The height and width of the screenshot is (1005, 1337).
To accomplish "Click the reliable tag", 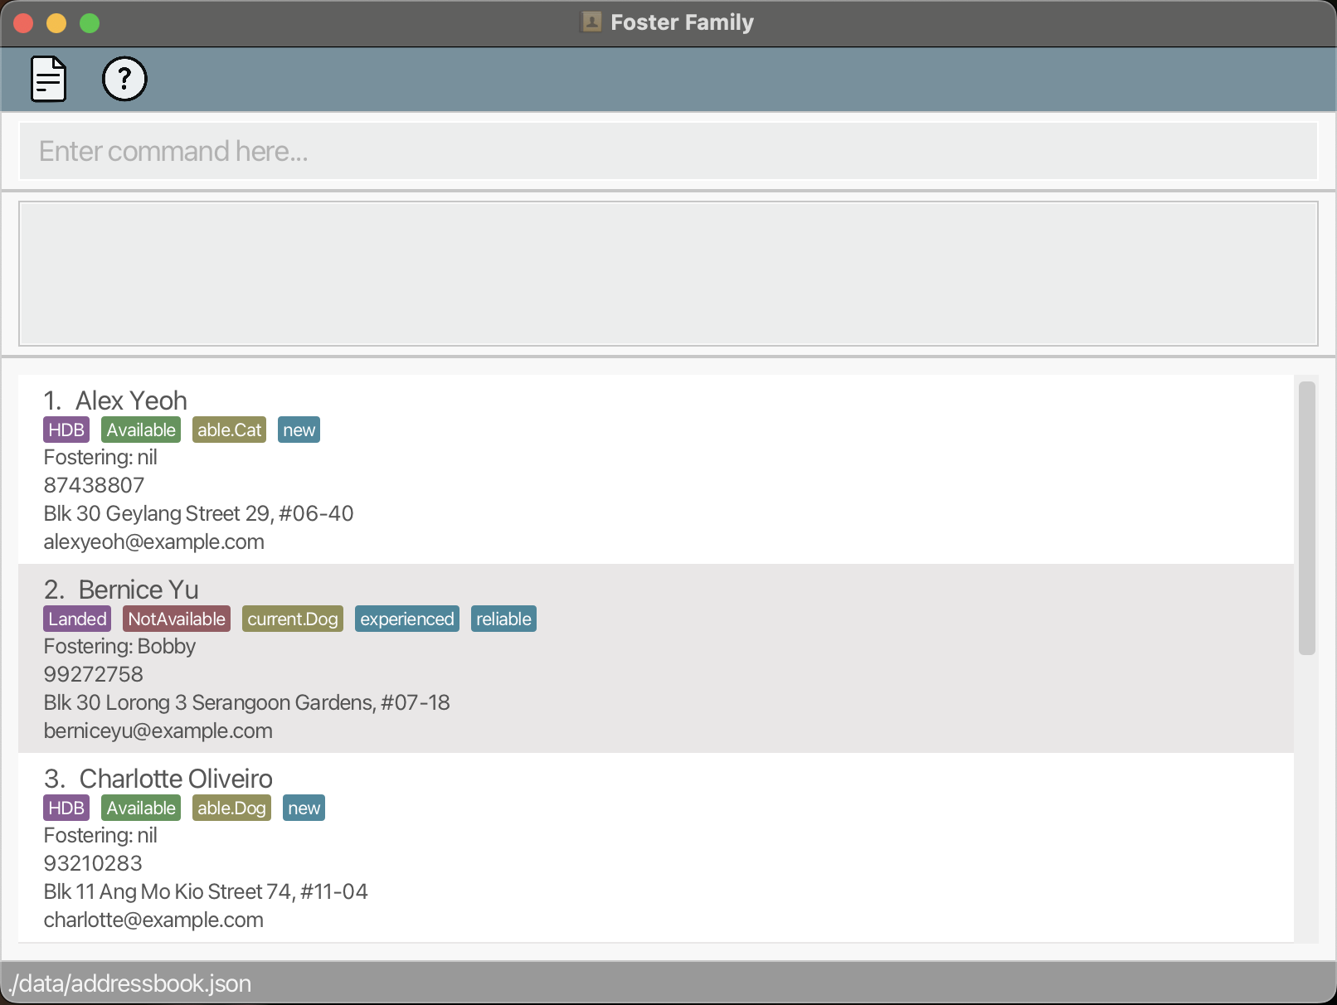I will [503, 619].
